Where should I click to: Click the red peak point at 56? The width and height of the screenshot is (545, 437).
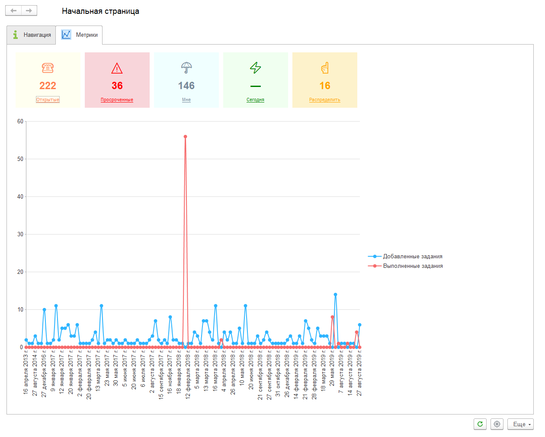coord(186,137)
